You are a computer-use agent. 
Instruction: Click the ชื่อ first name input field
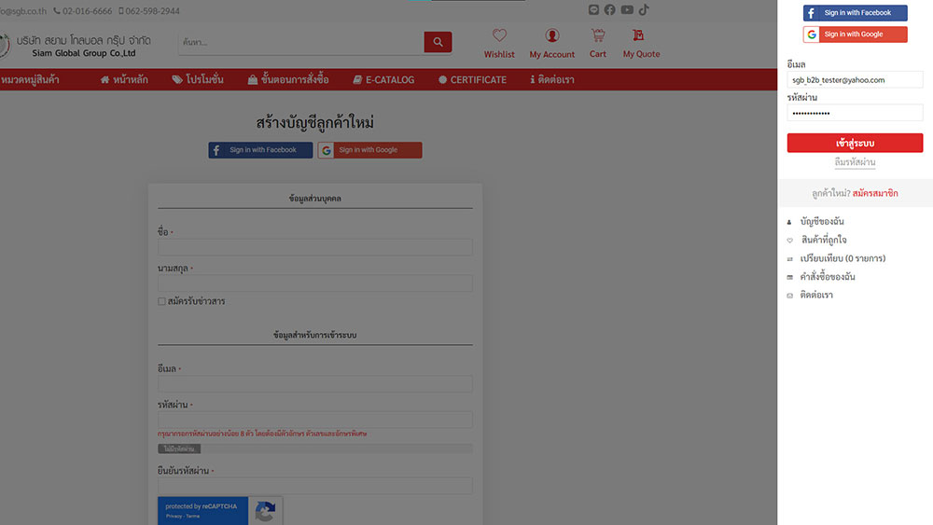[315, 247]
